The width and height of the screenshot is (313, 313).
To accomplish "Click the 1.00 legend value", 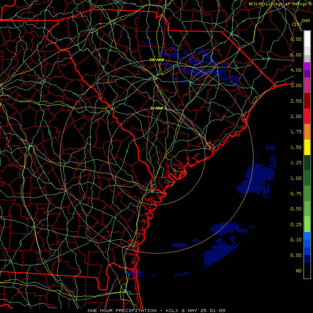I will (296, 178).
